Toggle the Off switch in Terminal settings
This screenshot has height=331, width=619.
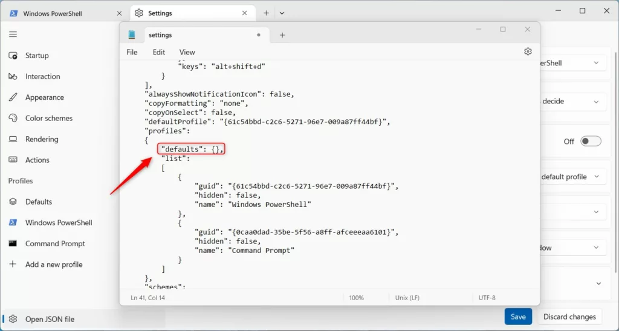[591, 142]
